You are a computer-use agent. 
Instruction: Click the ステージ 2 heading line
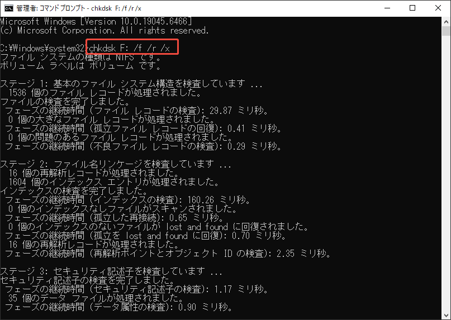tap(116, 164)
